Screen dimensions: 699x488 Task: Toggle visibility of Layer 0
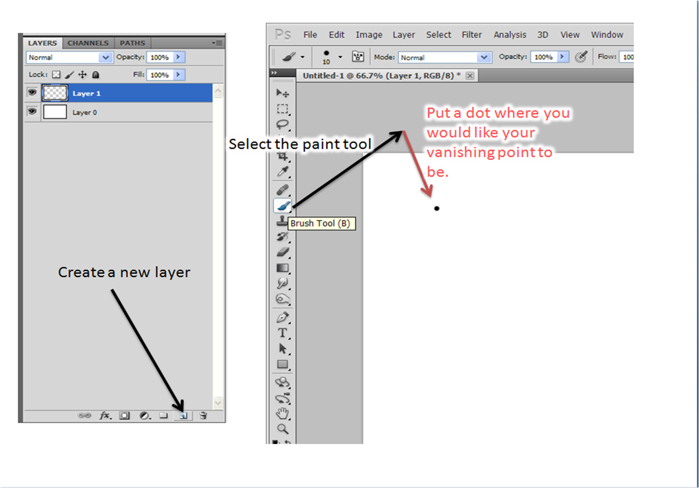32,112
